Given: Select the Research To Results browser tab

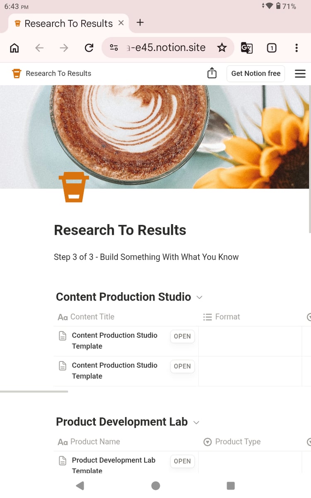Looking at the screenshot, I should (68, 24).
